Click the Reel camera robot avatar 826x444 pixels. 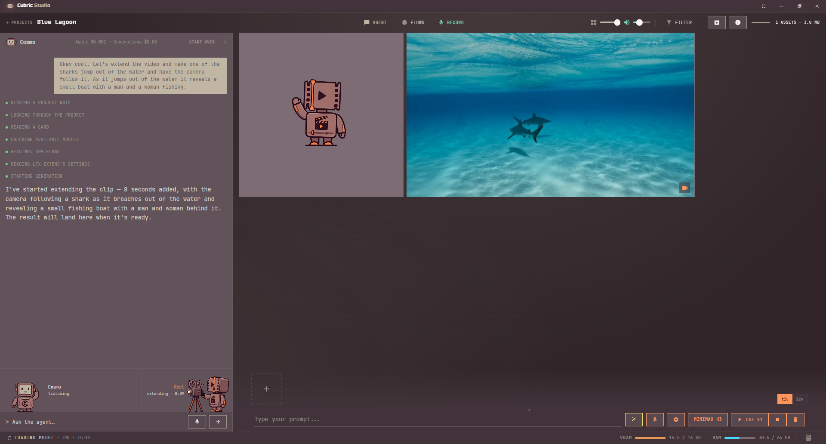(x=208, y=394)
